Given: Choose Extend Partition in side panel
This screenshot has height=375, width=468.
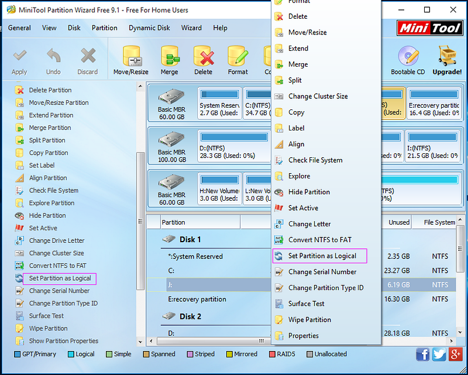Looking at the screenshot, I should click(51, 115).
